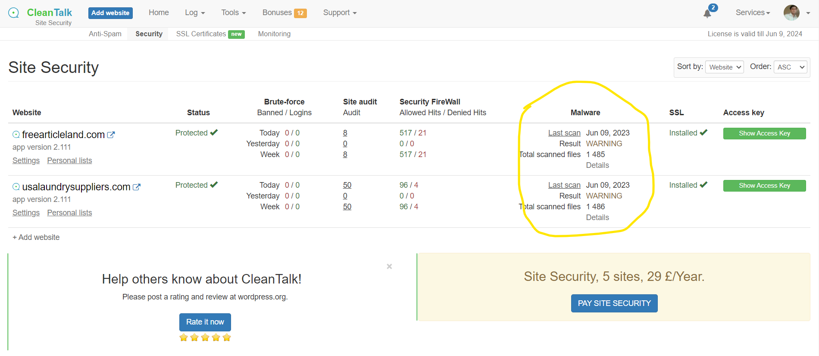Click yesterday's audit count 0 for freearticleland.com
The width and height of the screenshot is (819, 356).
[345, 144]
